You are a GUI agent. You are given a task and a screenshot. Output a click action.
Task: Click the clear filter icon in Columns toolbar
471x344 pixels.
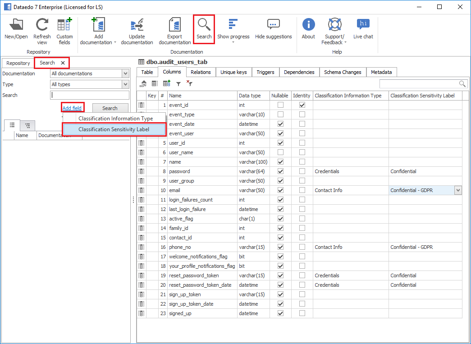(x=190, y=83)
